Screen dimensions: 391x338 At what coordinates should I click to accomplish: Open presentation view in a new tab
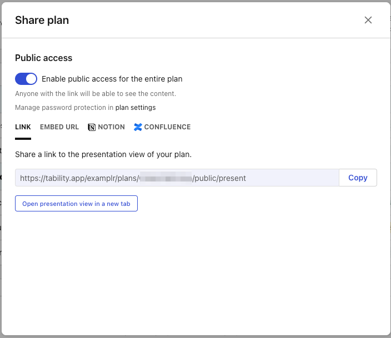point(76,204)
